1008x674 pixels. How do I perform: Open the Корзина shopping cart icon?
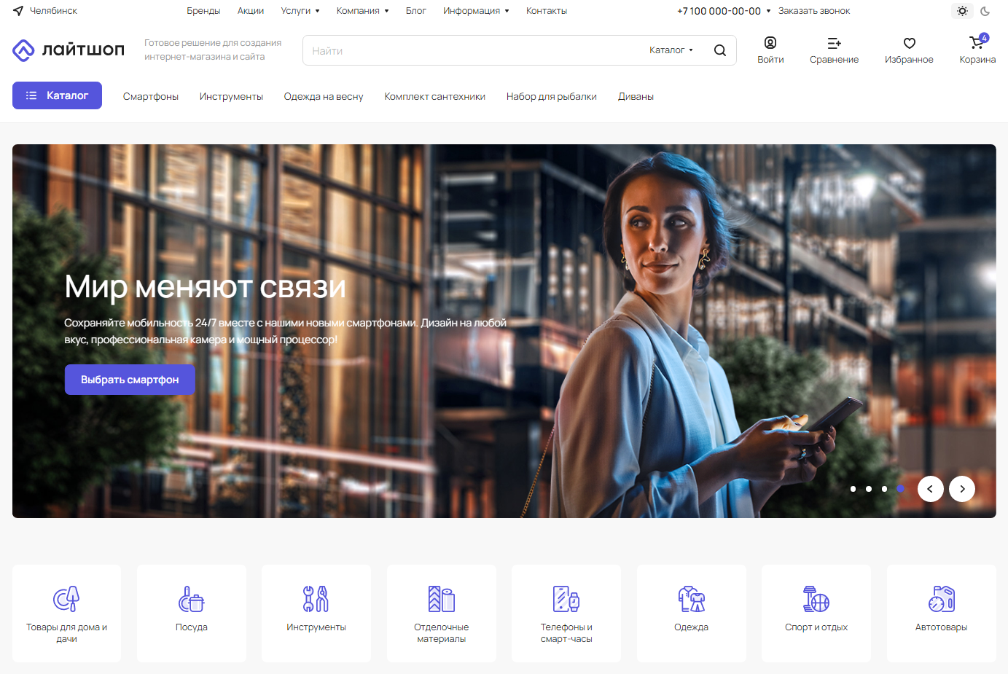tap(977, 42)
